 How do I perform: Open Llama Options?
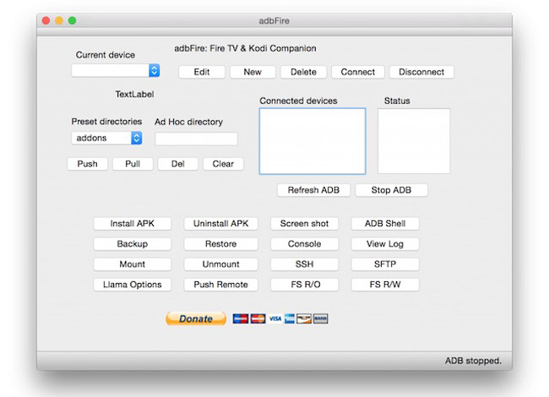(133, 285)
